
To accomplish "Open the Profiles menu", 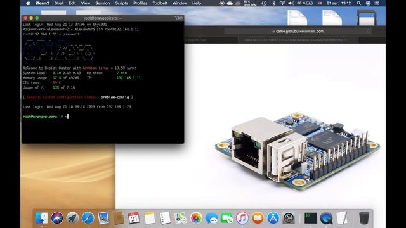I will tap(140, 3).
